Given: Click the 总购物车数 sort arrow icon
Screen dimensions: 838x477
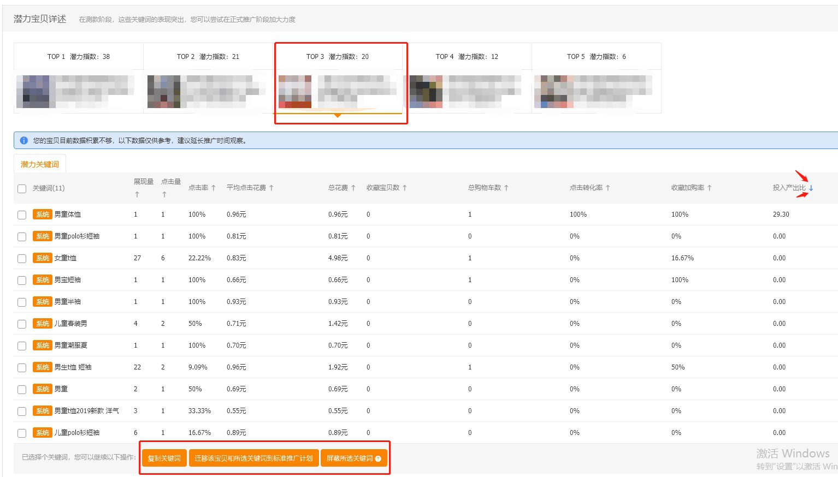Looking at the screenshot, I should coord(506,188).
